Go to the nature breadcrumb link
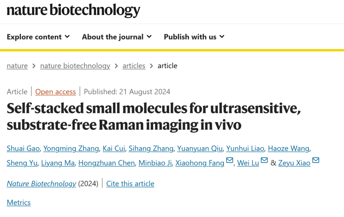 pos(17,66)
